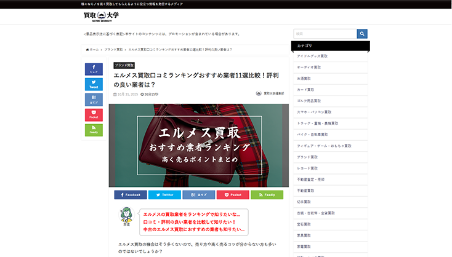Select オーディオ買取 in category list

coord(309,67)
